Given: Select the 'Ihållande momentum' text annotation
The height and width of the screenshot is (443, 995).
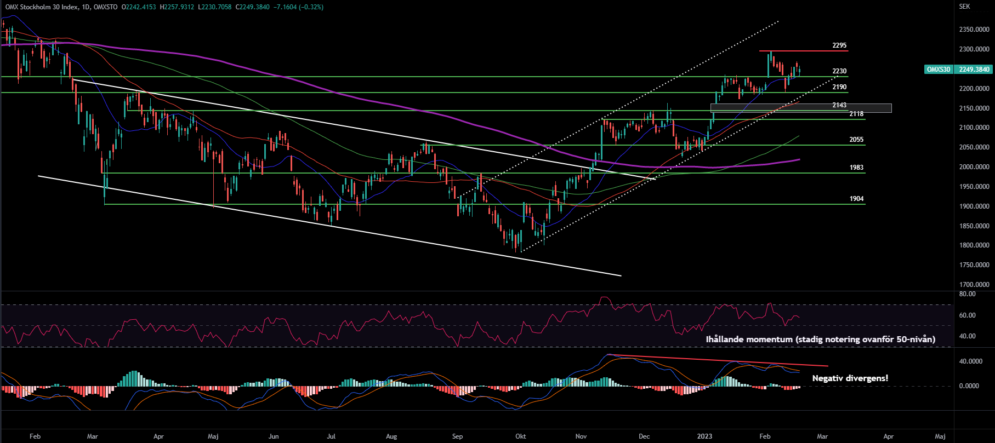Looking at the screenshot, I should pos(820,340).
